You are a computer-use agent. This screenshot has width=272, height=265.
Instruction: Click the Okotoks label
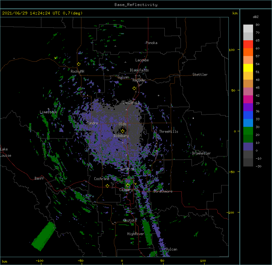pos(130,220)
